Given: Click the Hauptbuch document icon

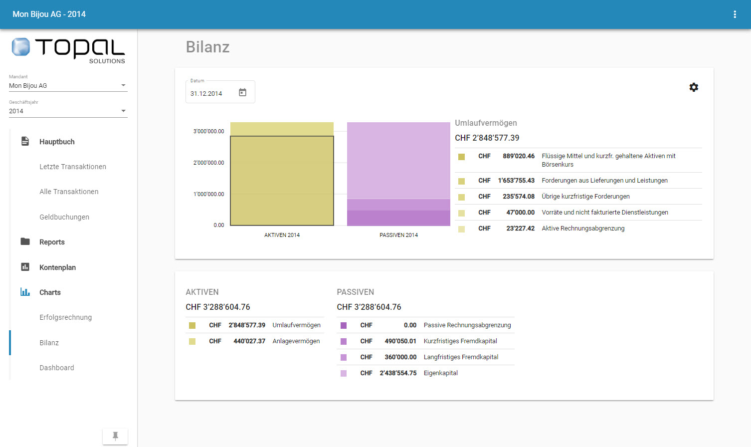Looking at the screenshot, I should tap(25, 142).
